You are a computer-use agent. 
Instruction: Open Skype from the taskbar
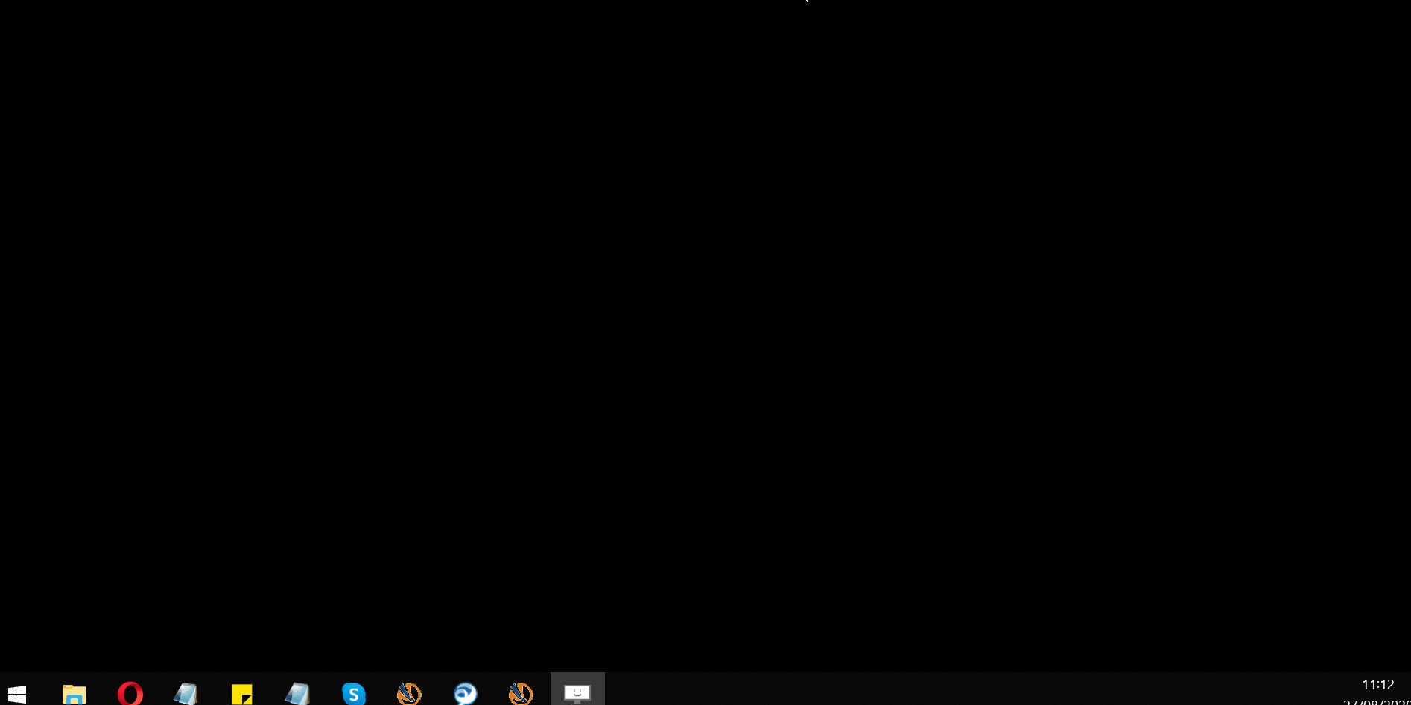coord(353,693)
